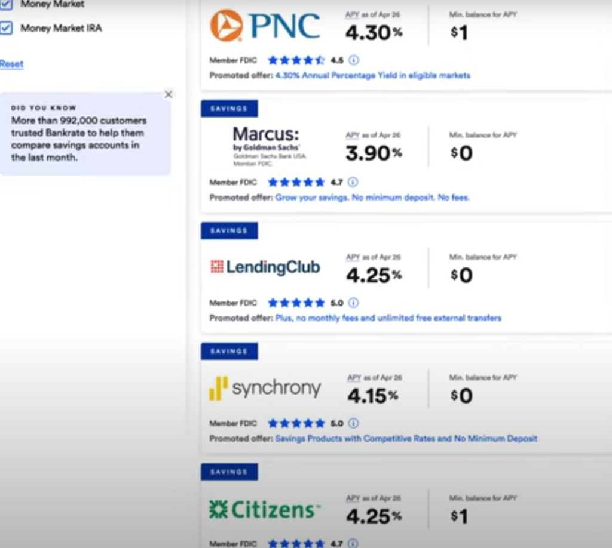This screenshot has height=548, width=612.
Task: Click the Savings tag on the Marcus card
Action: [x=229, y=109]
